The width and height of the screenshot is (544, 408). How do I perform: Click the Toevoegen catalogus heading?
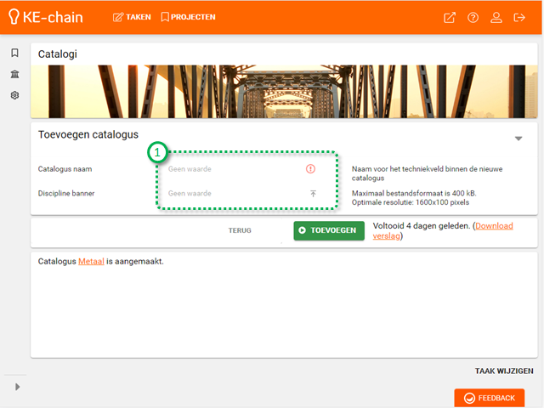[88, 134]
